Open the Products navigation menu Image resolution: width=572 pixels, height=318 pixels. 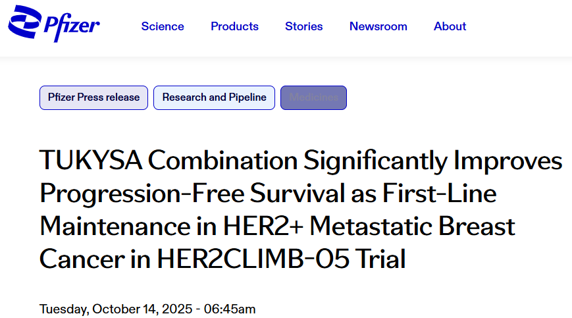click(234, 26)
